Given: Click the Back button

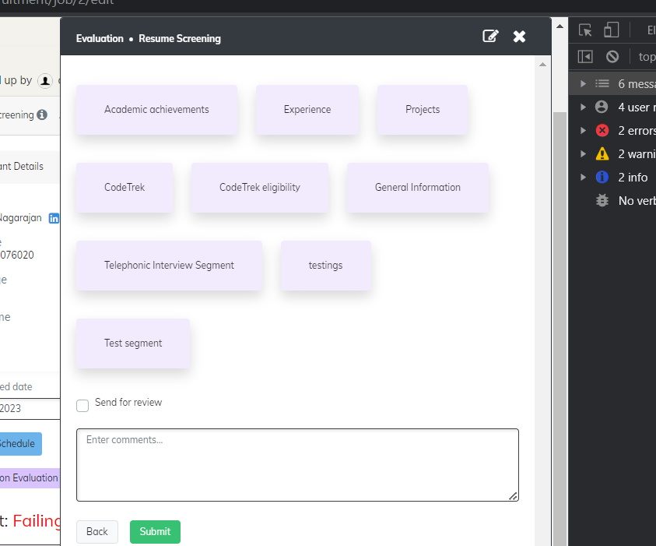Looking at the screenshot, I should tap(97, 532).
